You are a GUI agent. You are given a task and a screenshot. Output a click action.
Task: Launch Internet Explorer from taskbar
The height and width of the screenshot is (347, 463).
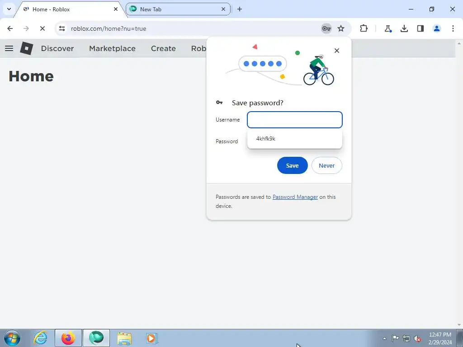[x=40, y=338]
